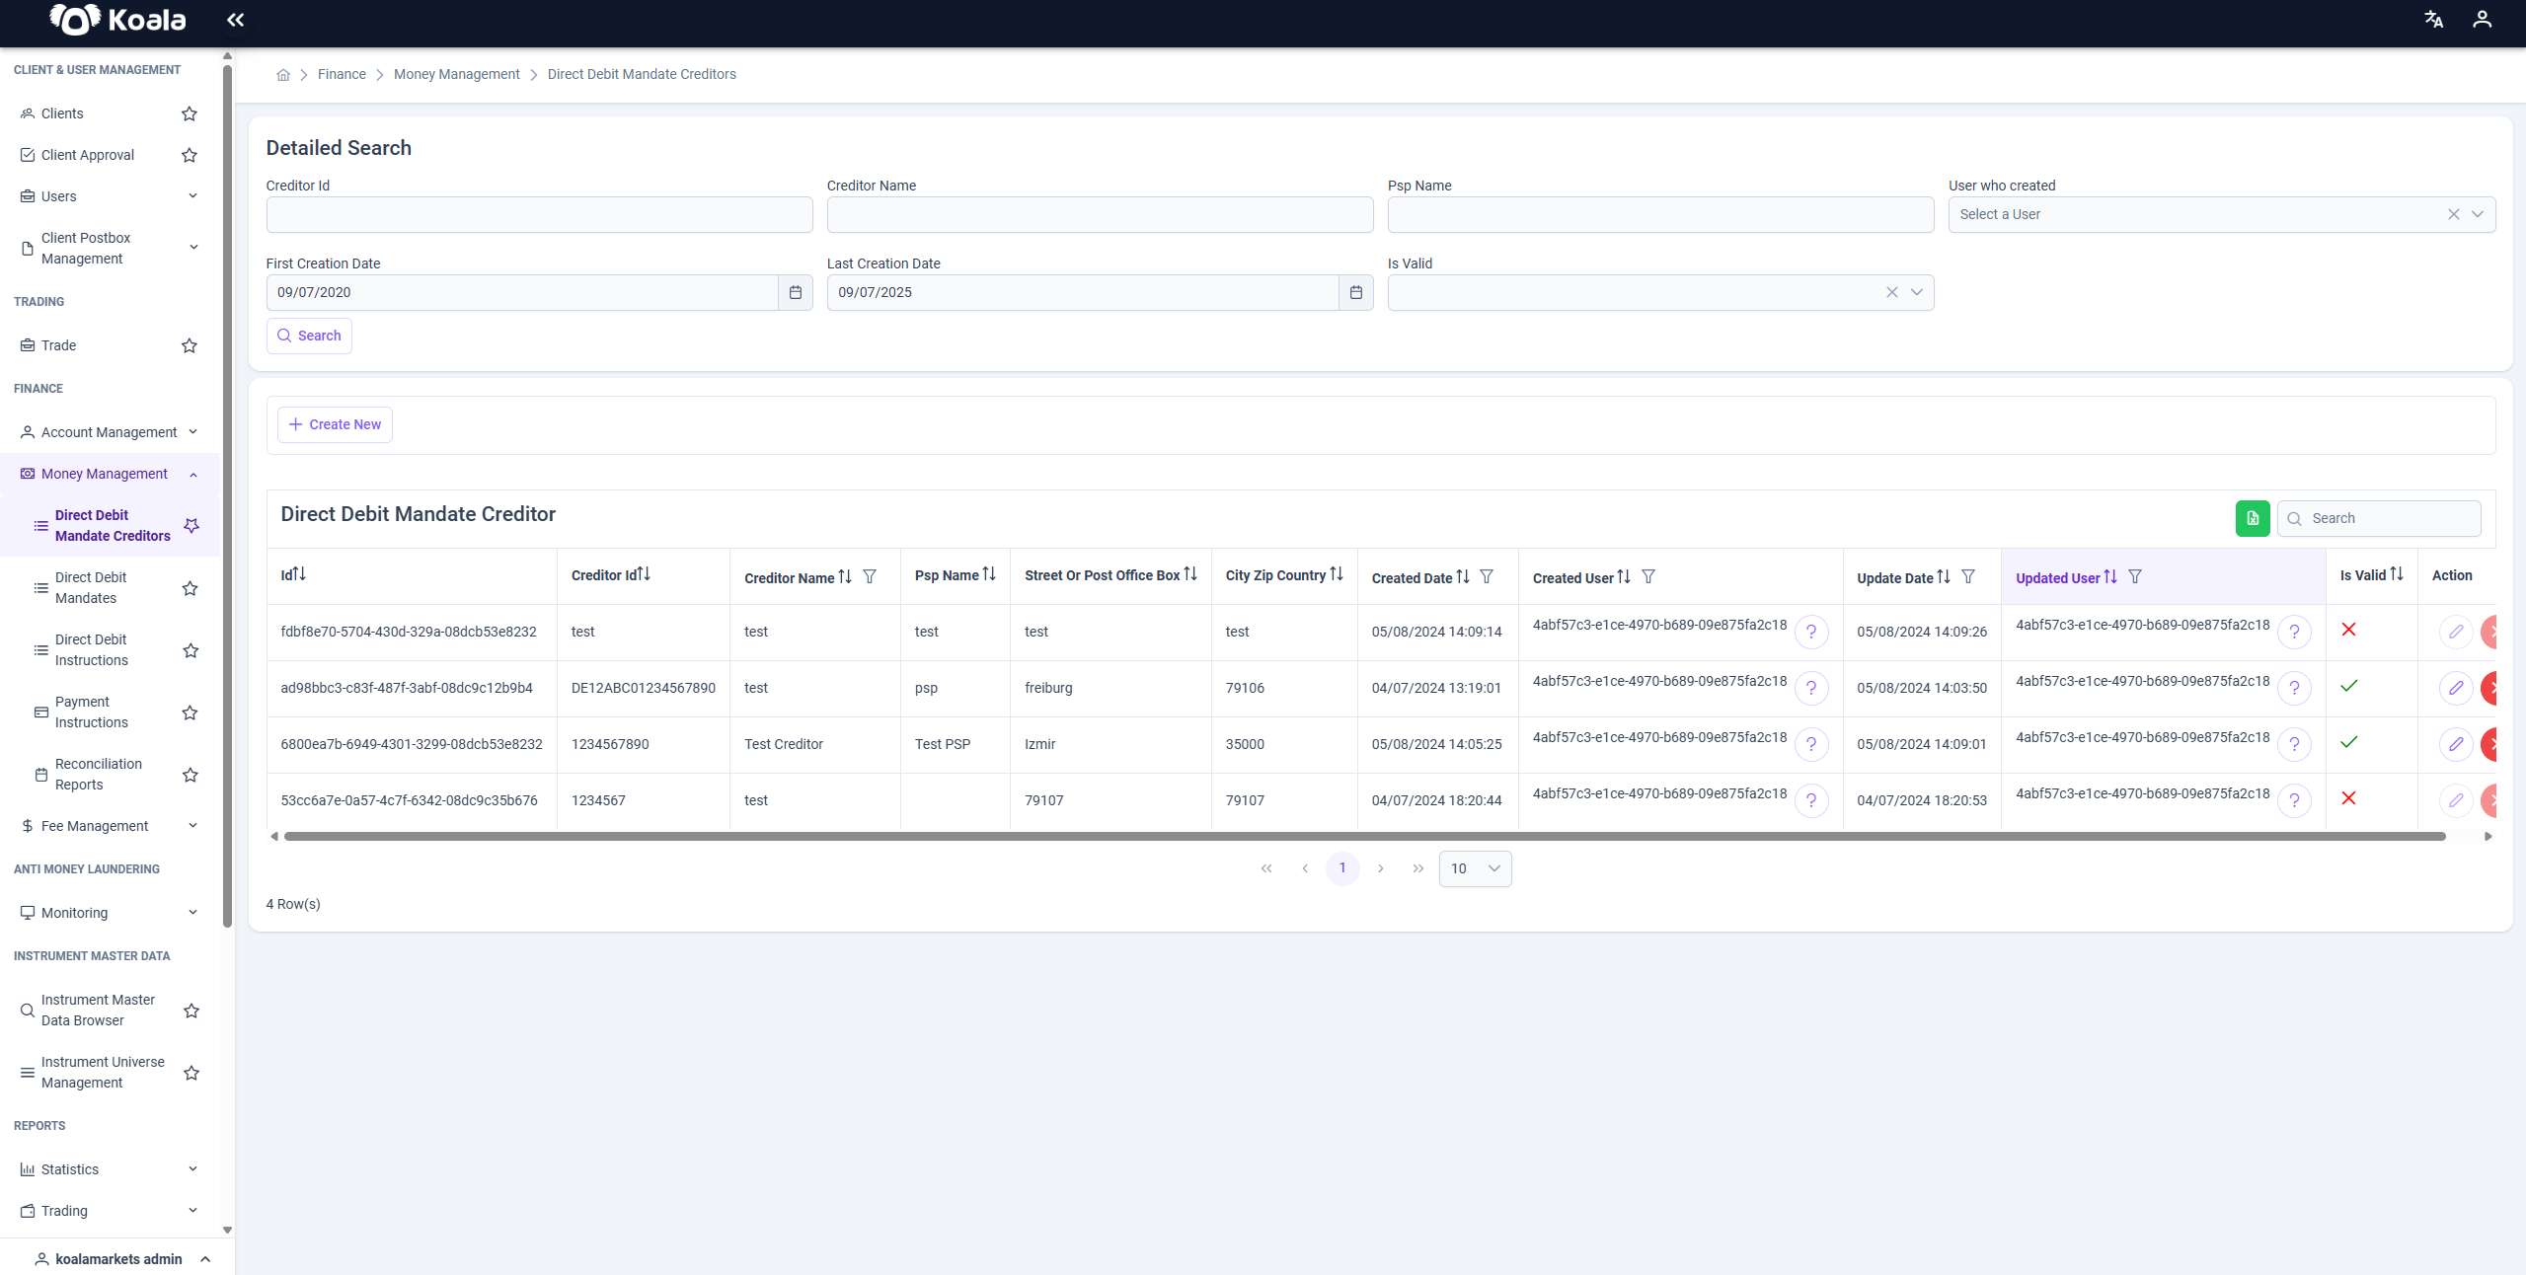Open Last Creation Date calendar picker
The height and width of the screenshot is (1275, 2526).
1356,292
